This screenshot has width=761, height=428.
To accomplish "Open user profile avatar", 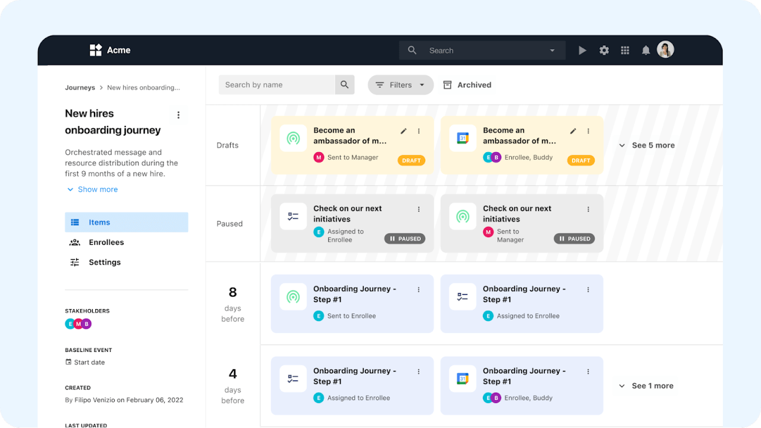I will tap(665, 50).
